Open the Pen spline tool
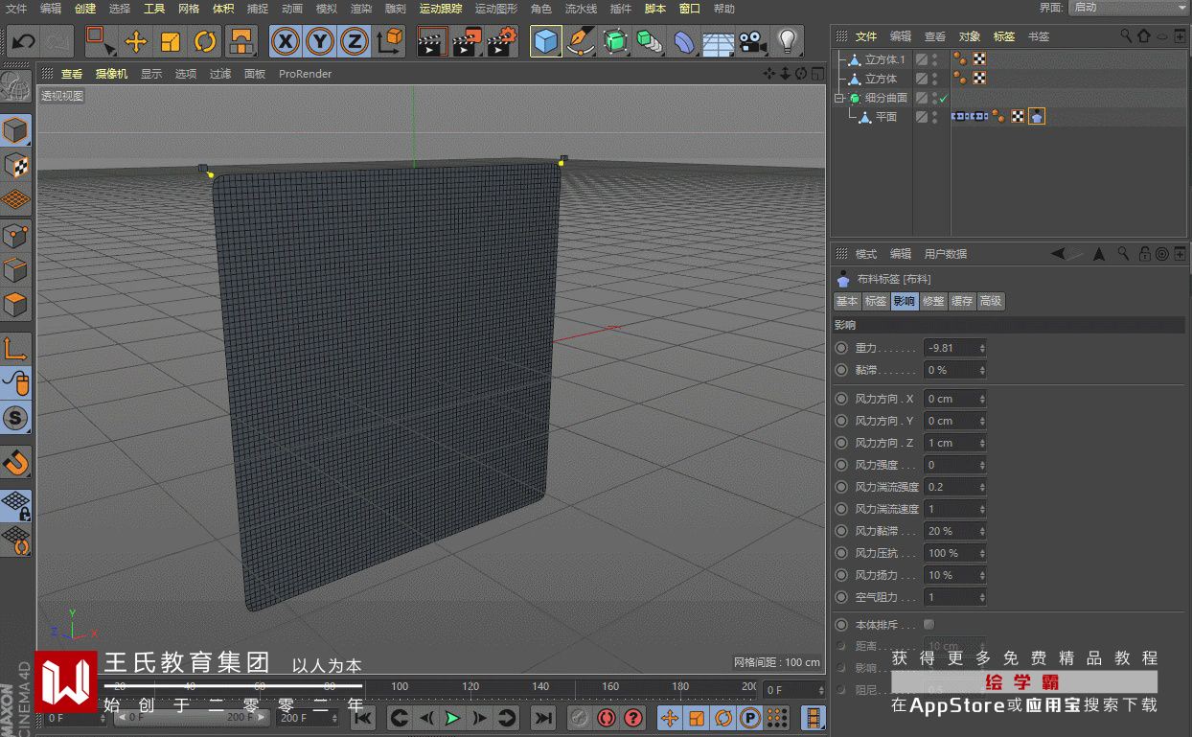This screenshot has width=1192, height=737. [x=580, y=41]
